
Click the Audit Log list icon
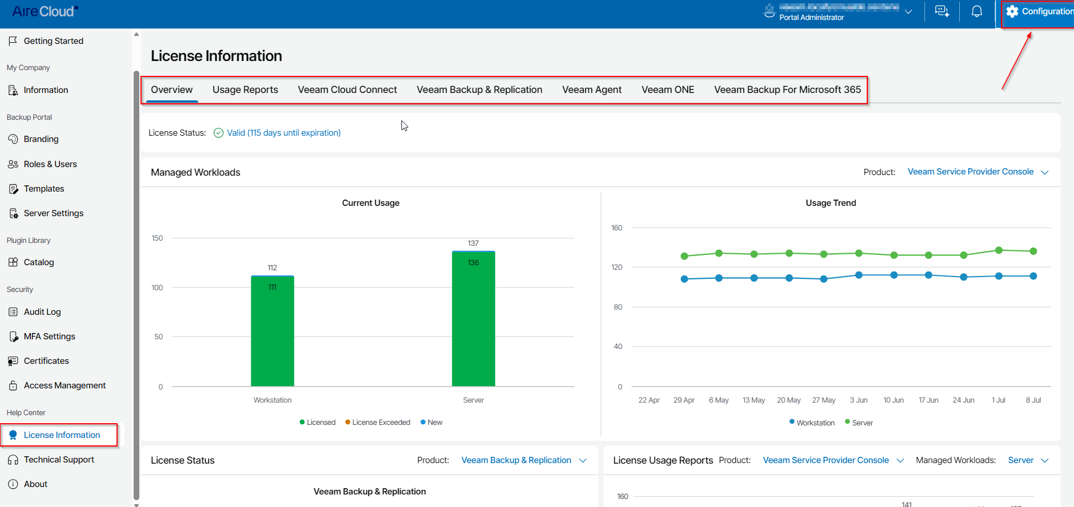tap(13, 312)
